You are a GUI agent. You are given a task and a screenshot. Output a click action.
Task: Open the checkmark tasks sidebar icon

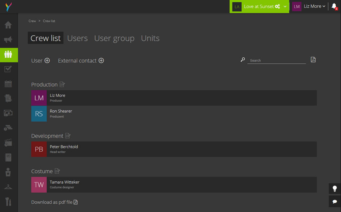coord(8,69)
